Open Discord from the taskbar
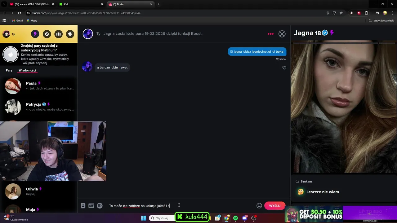 click(245, 218)
